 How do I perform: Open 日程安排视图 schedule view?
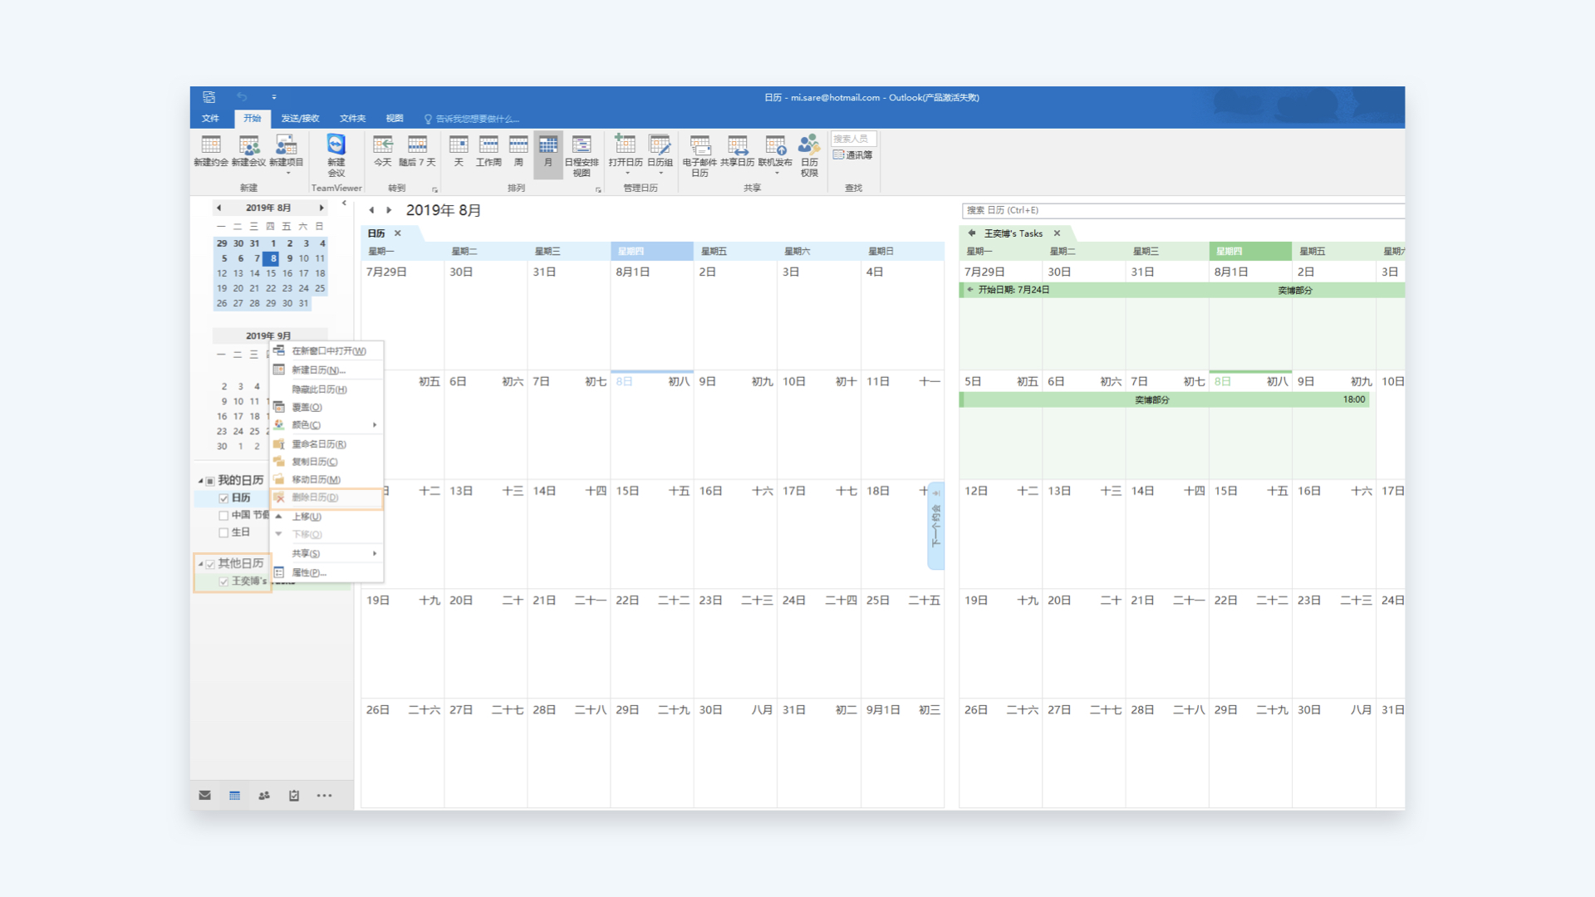(582, 154)
